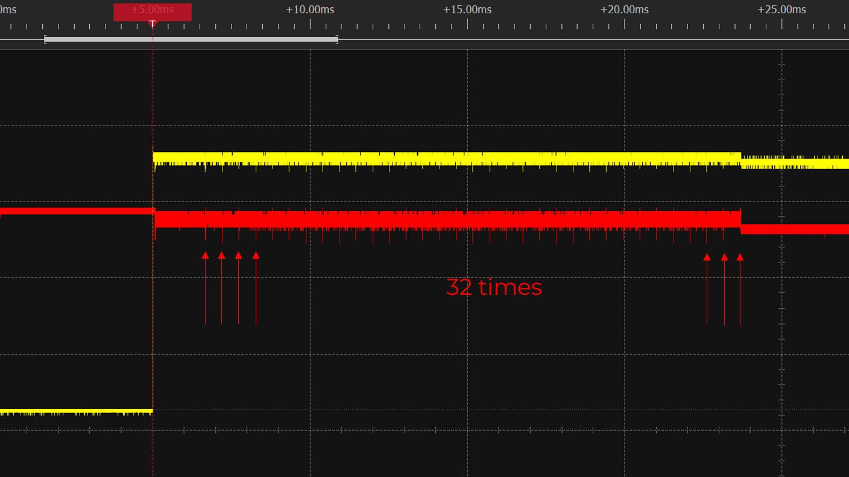Select the red trigger marker at +5.00ms
The image size is (849, 477).
click(x=153, y=11)
